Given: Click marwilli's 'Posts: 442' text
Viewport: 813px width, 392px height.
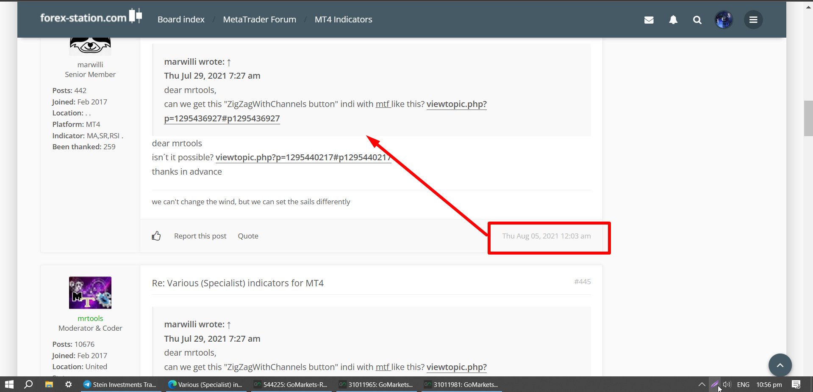Looking at the screenshot, I should pos(69,90).
